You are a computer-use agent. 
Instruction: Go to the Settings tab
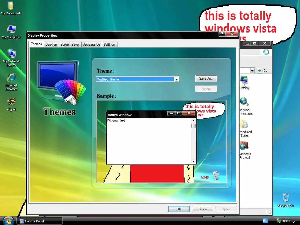109,45
